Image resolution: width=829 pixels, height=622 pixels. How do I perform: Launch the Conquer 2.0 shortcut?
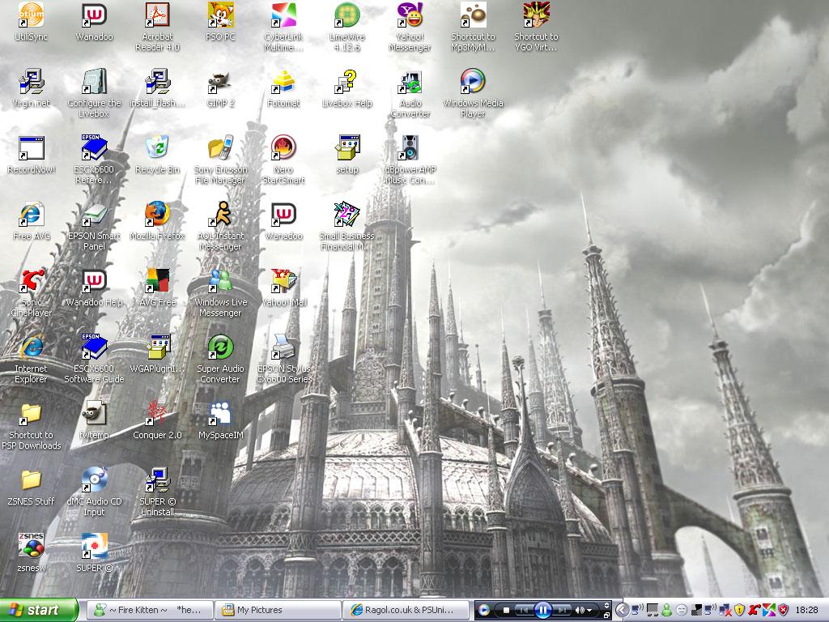pos(157,415)
